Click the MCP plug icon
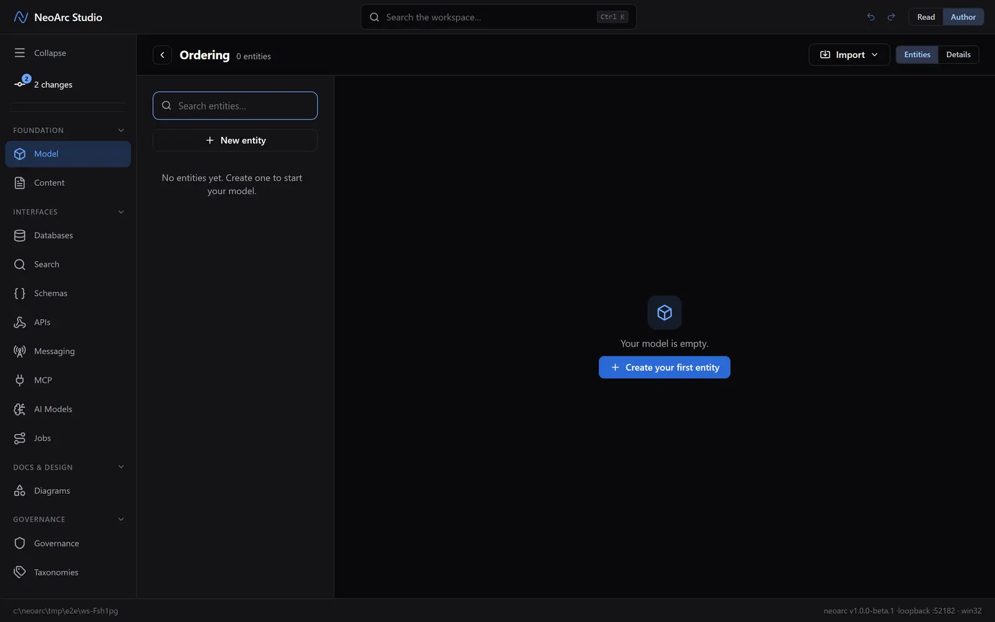Image resolution: width=995 pixels, height=622 pixels. tap(20, 380)
